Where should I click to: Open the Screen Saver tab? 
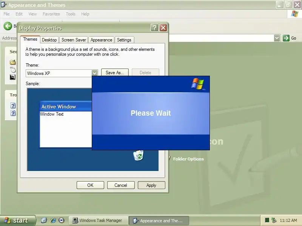(74, 40)
